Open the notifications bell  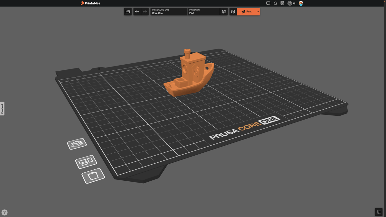(x=275, y=3)
